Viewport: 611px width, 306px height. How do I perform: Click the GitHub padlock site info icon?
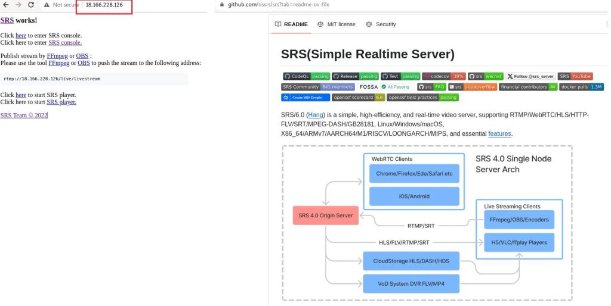click(x=223, y=4)
